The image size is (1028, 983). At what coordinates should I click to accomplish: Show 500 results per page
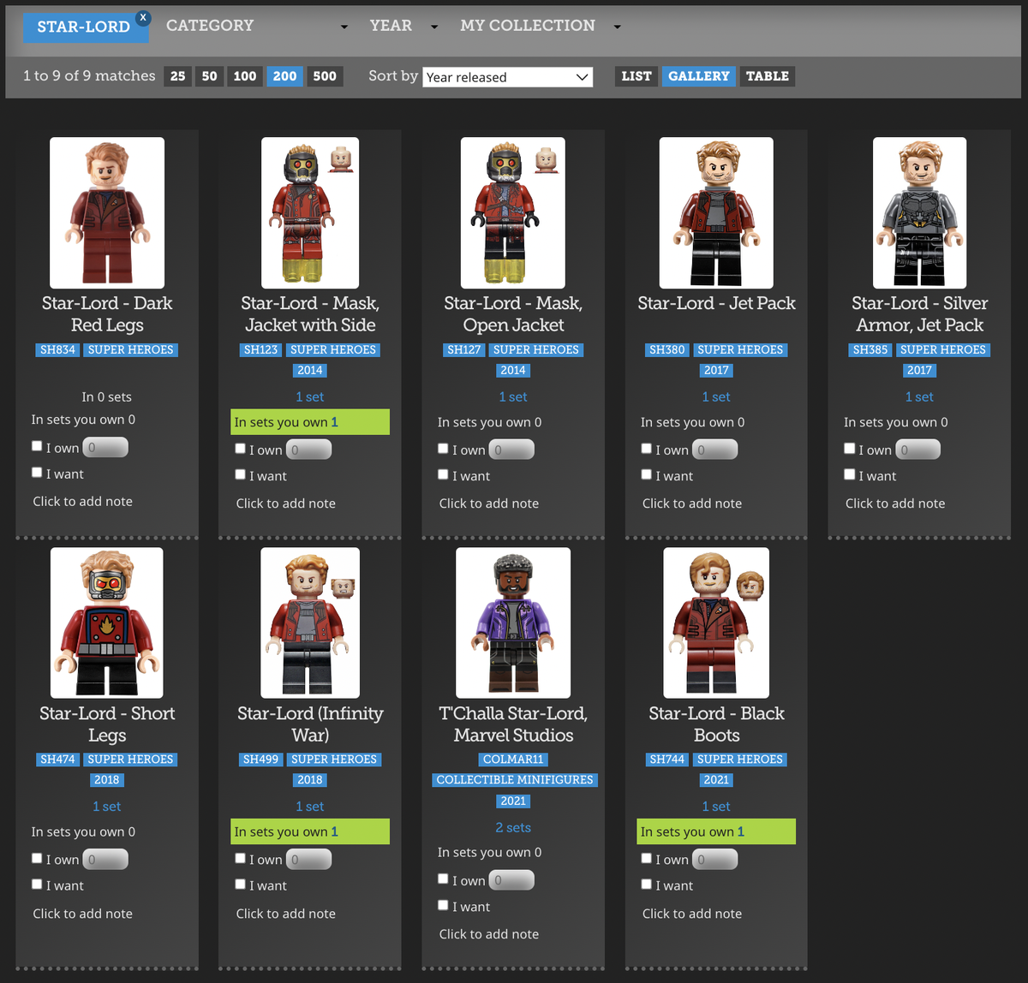pyautogui.click(x=325, y=76)
